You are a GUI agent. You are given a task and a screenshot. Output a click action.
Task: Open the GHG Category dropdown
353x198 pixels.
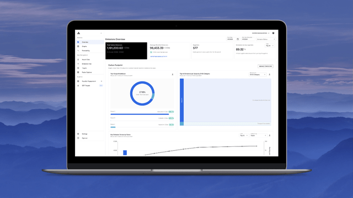coord(258,74)
